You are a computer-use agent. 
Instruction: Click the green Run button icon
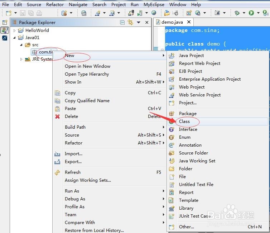[x=251, y=13]
